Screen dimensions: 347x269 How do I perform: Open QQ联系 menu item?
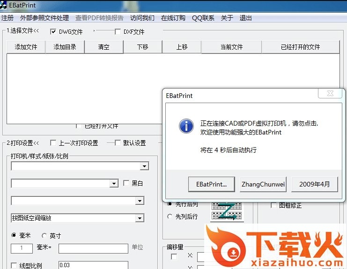coord(203,18)
